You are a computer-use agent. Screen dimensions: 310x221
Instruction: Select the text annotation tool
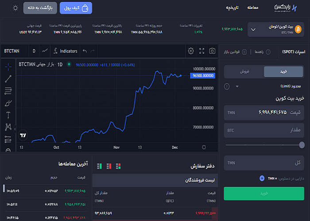(x=8, y=115)
